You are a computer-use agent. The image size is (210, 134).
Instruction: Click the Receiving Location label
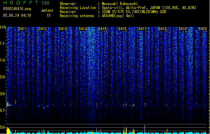click(78, 8)
